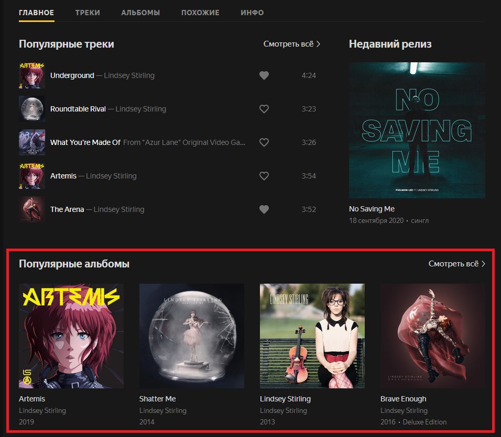Click Смотреть всё for popular tracks
Viewport: 501px width, 437px height.
(292, 44)
